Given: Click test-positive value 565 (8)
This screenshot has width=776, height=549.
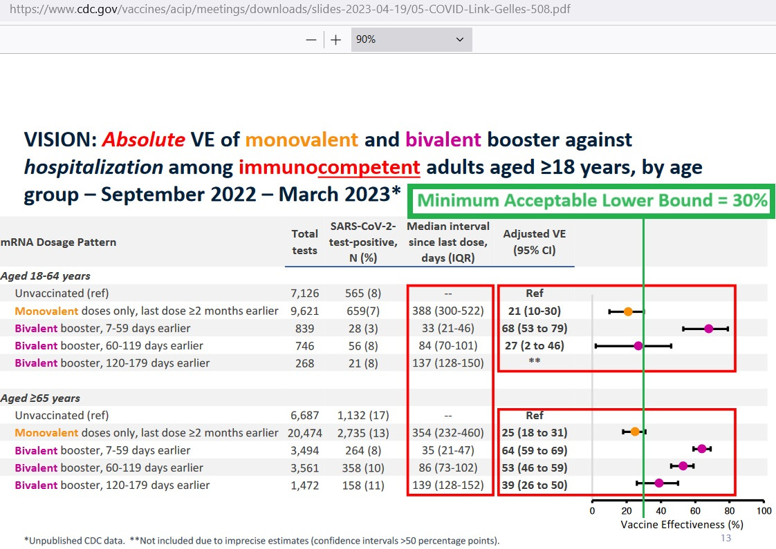Looking at the screenshot, I should 363,293.
